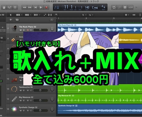This screenshot has width=142, height=117.
Task: Go to the beginning of the project
Action: 35,7
